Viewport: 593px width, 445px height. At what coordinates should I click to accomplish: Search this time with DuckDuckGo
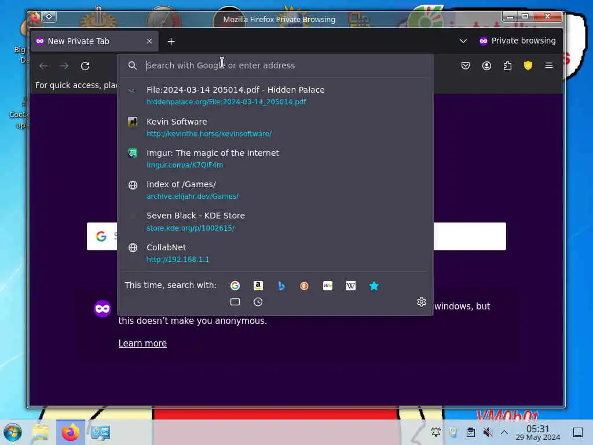305,286
